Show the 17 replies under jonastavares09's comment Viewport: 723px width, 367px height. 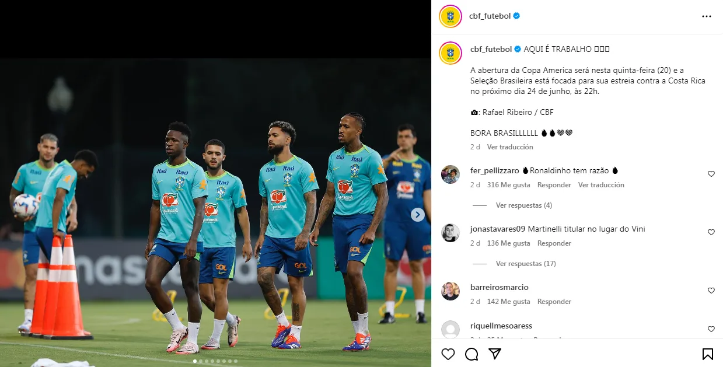526,263
